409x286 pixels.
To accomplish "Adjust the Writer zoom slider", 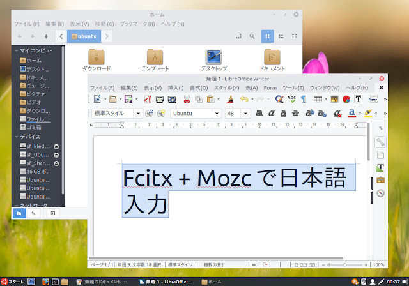I will click(x=344, y=265).
